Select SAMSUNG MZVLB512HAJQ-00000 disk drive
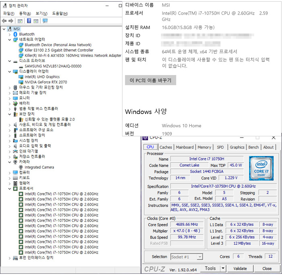Screen dimensions: 282x275 pos(53,66)
